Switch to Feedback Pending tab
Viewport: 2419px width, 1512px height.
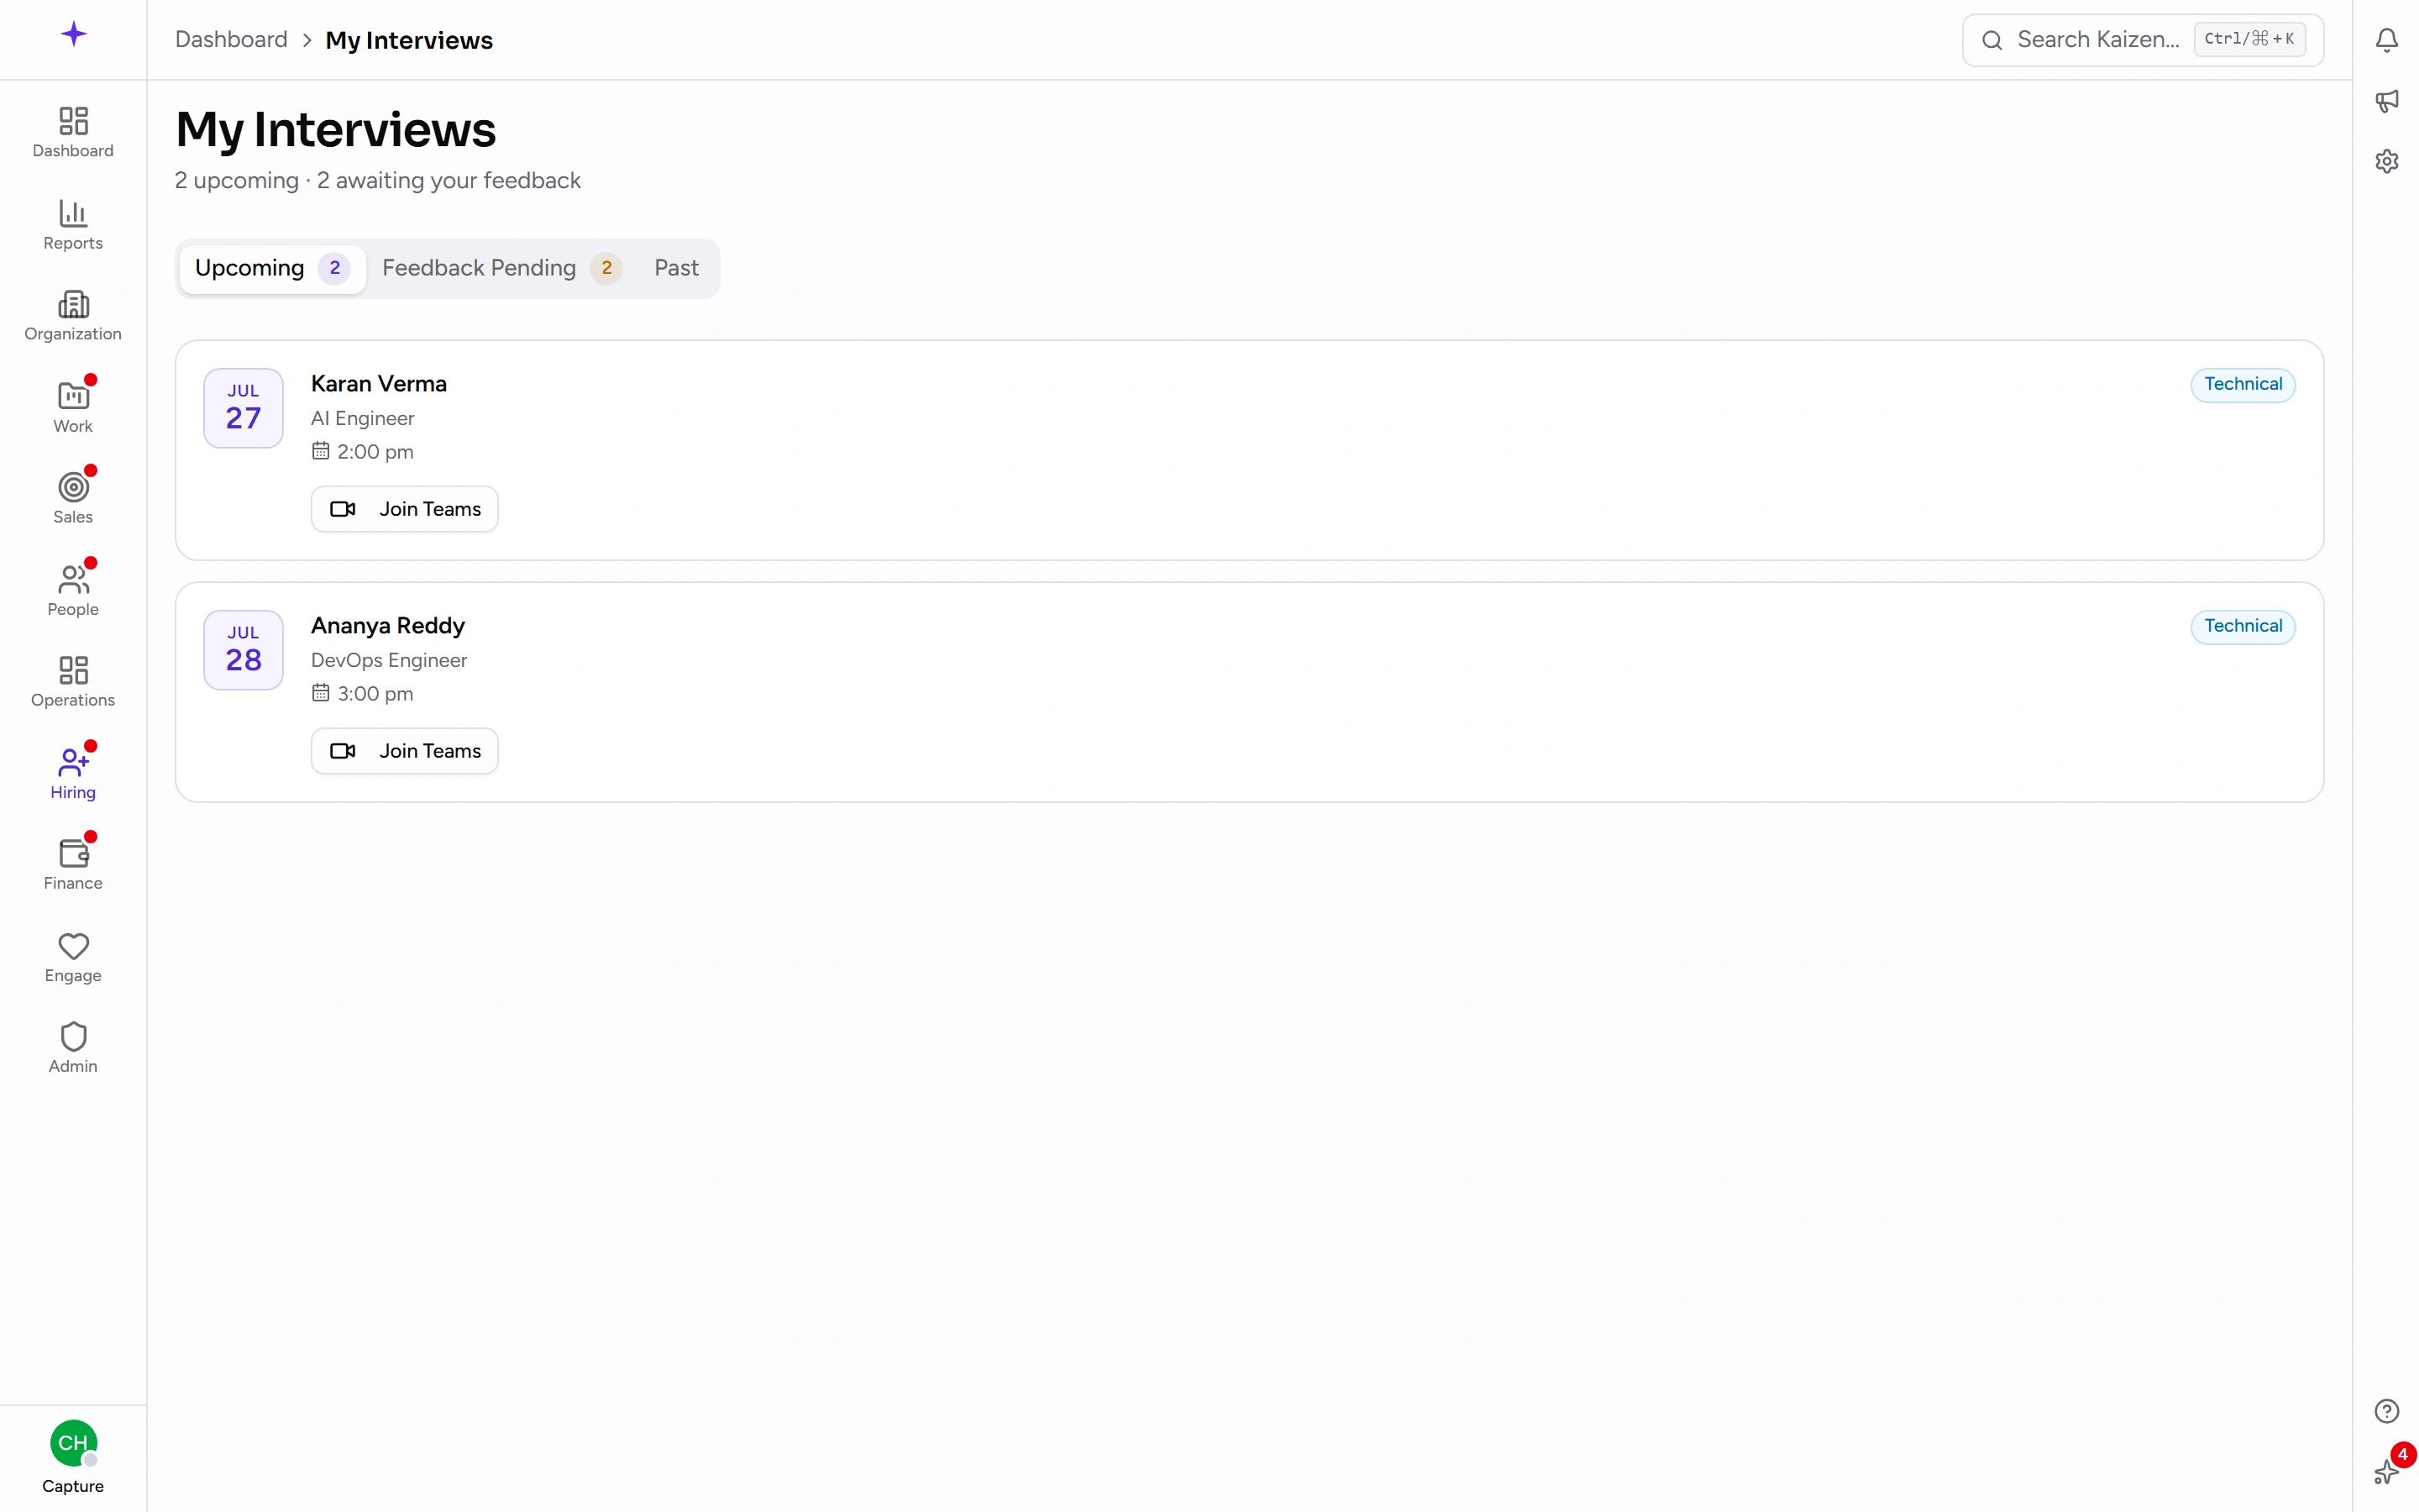pyautogui.click(x=501, y=268)
